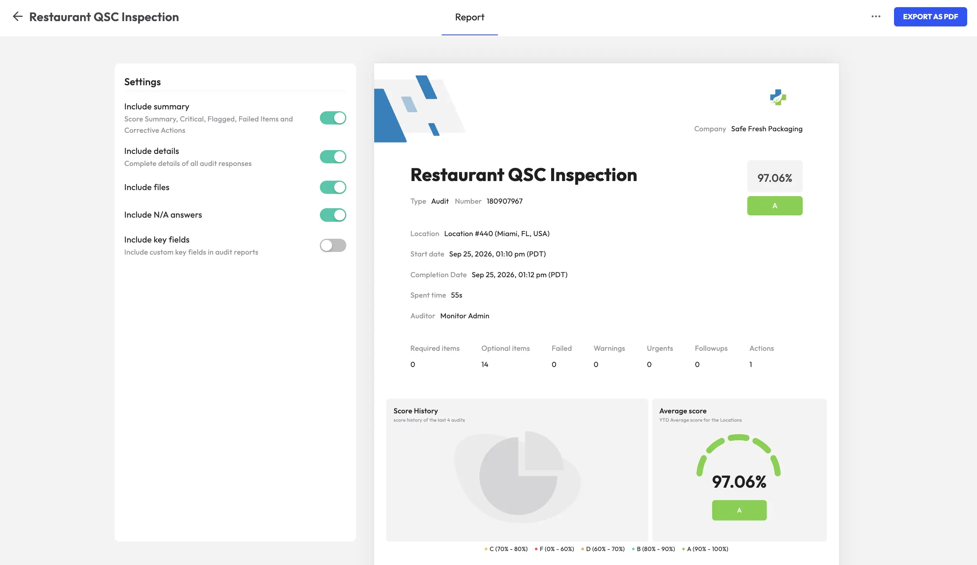The image size is (977, 565).
Task: Click the 'Failed' column label
Action: pyautogui.click(x=561, y=349)
